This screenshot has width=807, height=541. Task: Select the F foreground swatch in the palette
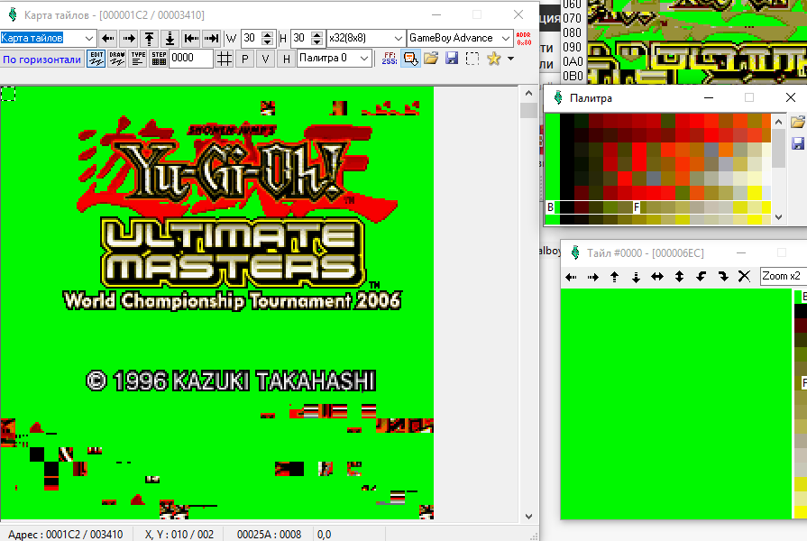[637, 206]
